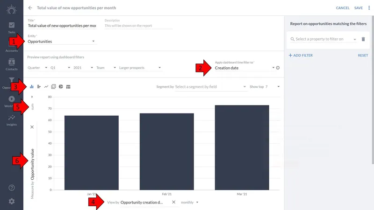Select the vertical bar chart type
Viewport: 374px width, 210px height.
tap(31, 87)
